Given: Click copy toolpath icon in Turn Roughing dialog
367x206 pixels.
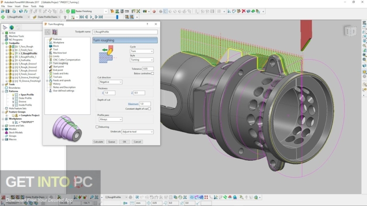Looking at the screenshot, I should point(54,32).
